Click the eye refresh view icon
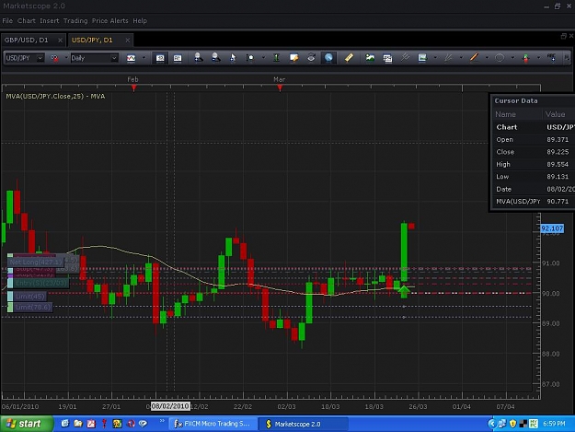Image resolution: width=575 pixels, height=432 pixels. click(311, 58)
